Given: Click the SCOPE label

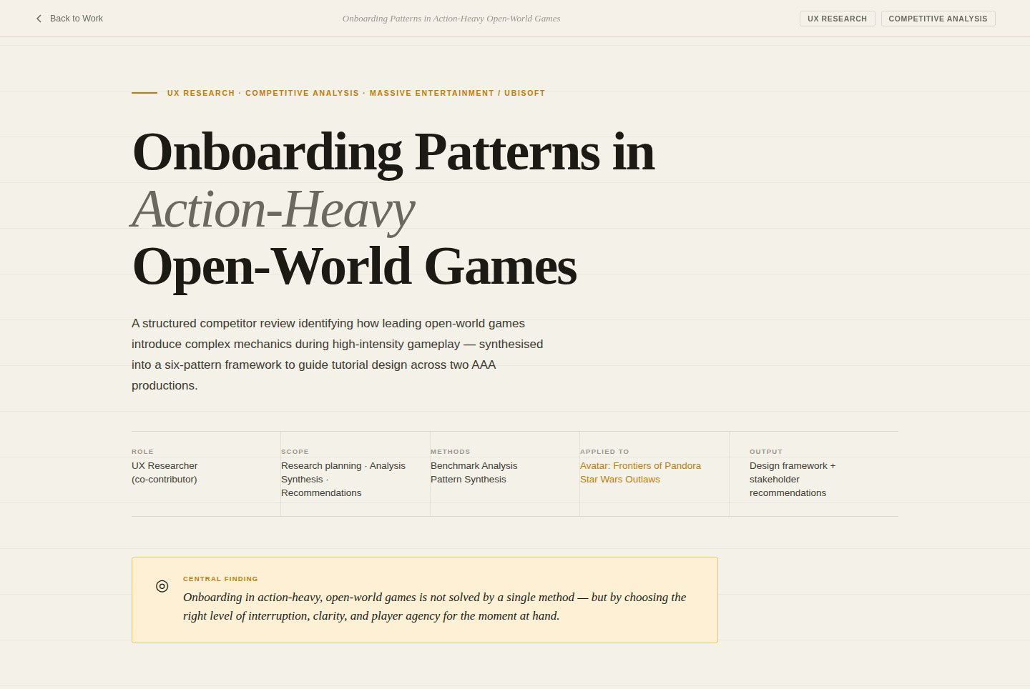Looking at the screenshot, I should [295, 452].
